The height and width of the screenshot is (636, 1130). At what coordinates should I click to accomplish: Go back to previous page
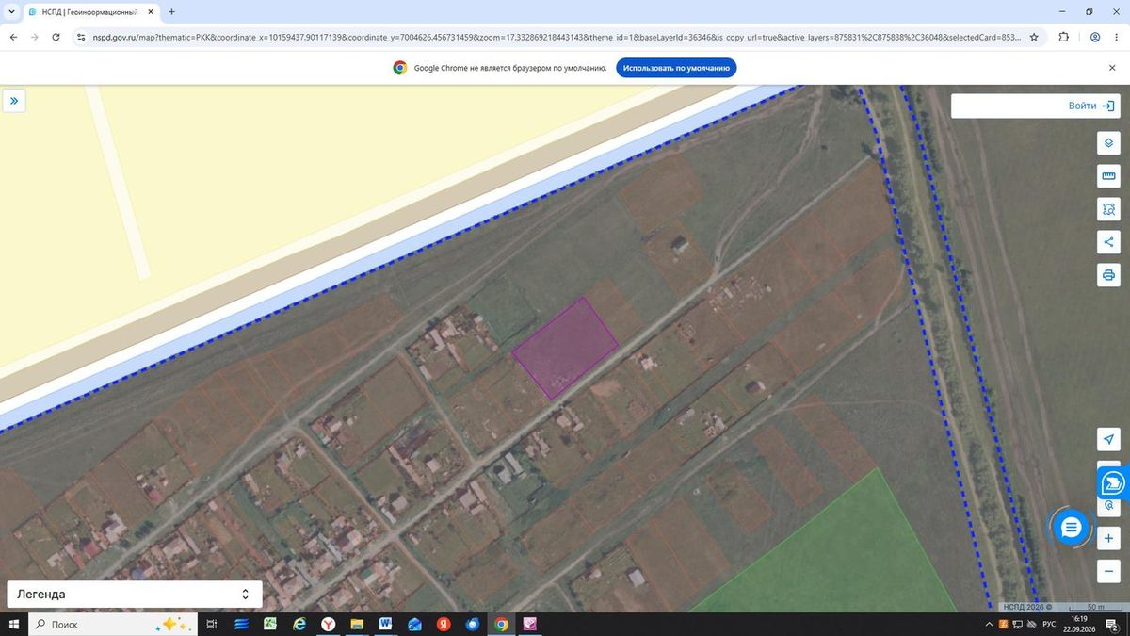[x=13, y=37]
